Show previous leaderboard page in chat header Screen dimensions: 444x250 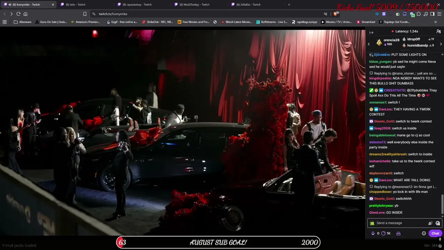point(369,44)
